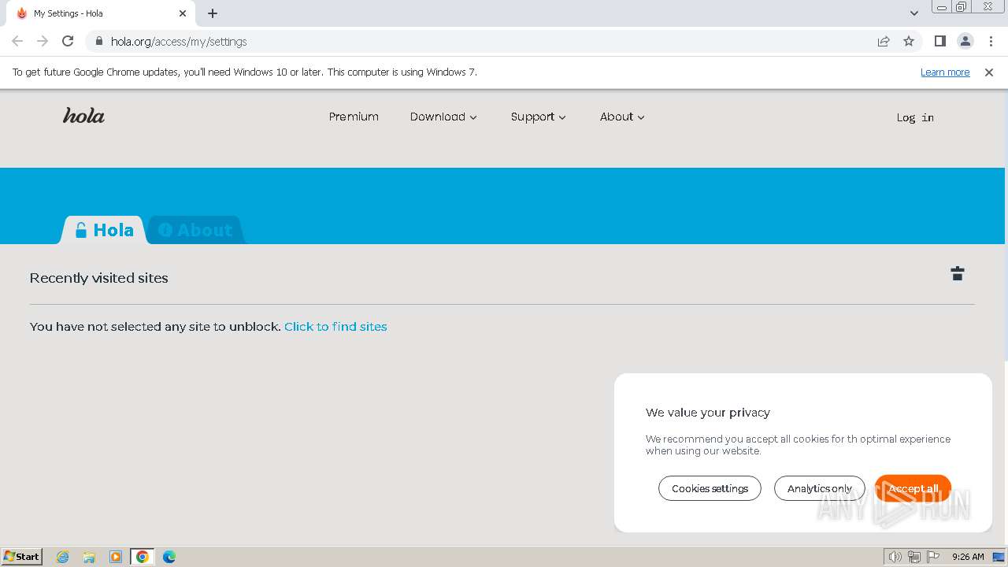Open Chrome profile avatar menu

(x=965, y=41)
